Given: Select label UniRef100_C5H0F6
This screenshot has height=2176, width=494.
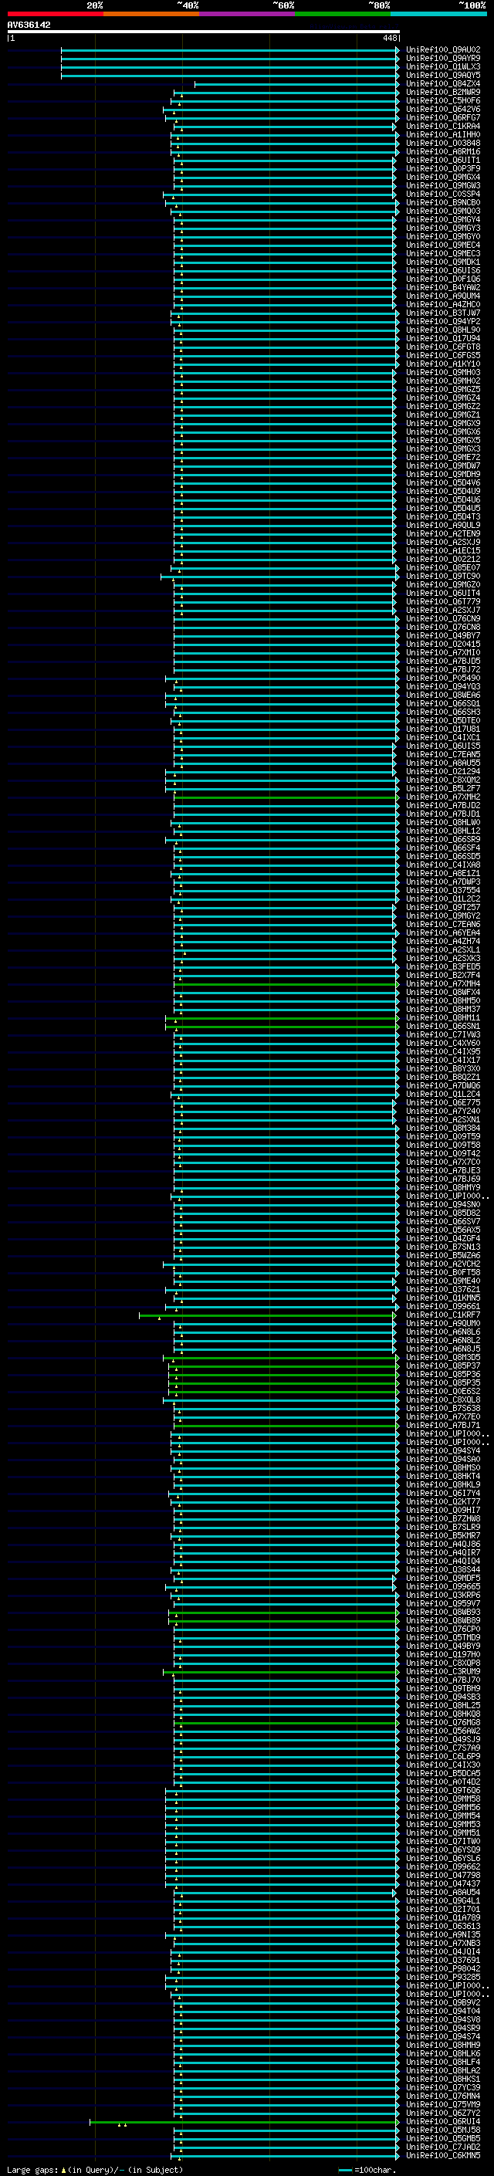Looking at the screenshot, I should [x=443, y=100].
